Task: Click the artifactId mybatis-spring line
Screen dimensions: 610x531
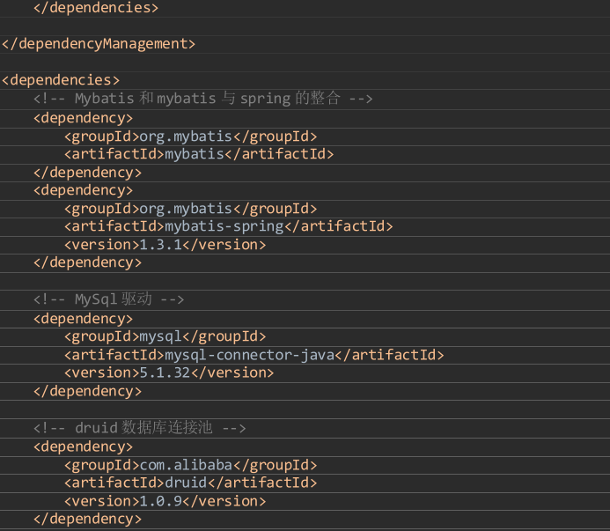Action: coord(229,226)
